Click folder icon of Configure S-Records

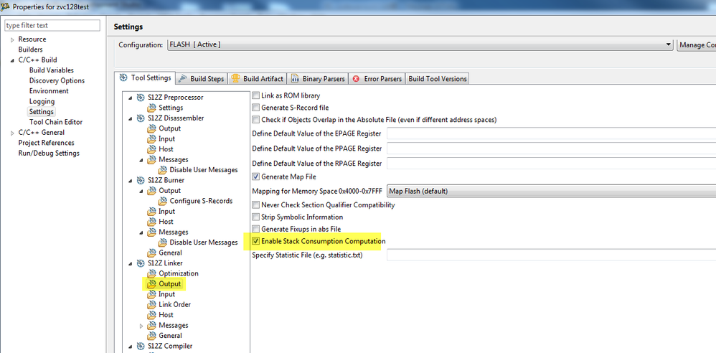pos(163,201)
